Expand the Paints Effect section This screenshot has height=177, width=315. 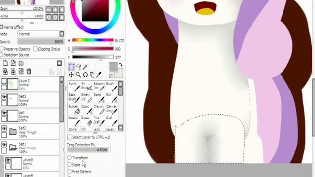[x=1, y=27]
